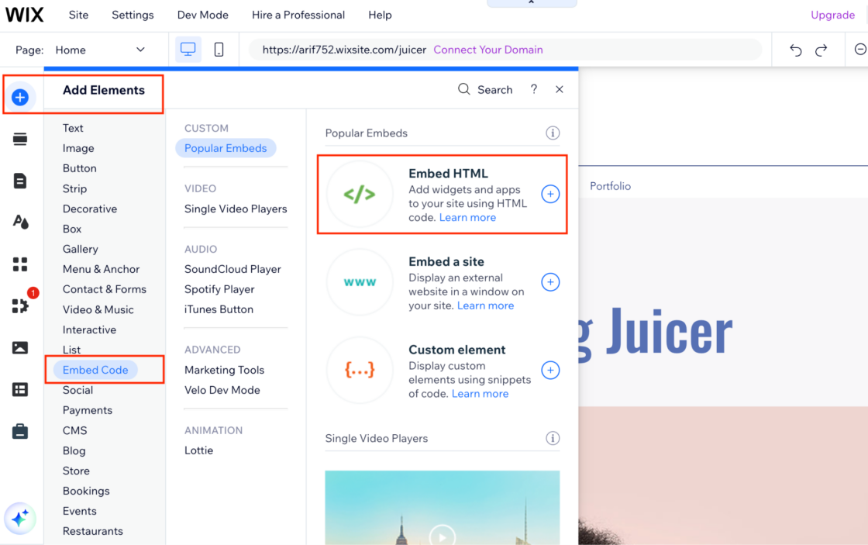Open the Dev Mode menu
The height and width of the screenshot is (545, 868).
tap(202, 15)
